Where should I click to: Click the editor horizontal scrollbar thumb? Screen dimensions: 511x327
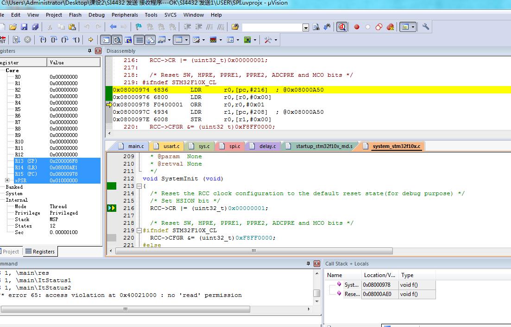[x=254, y=251]
